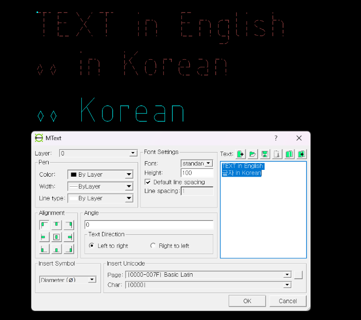Pick top center alignment
Viewport: 361px width, 320px height.
coord(56,225)
